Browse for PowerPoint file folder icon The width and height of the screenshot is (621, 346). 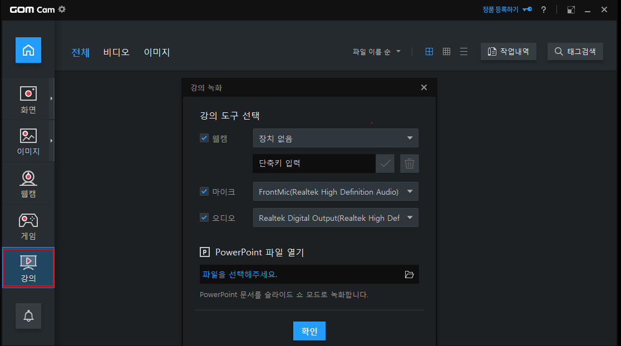click(409, 274)
